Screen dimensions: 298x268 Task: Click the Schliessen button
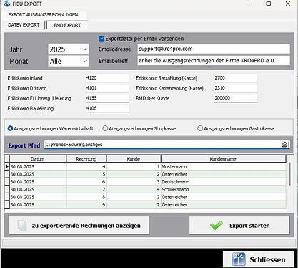pos(259,259)
